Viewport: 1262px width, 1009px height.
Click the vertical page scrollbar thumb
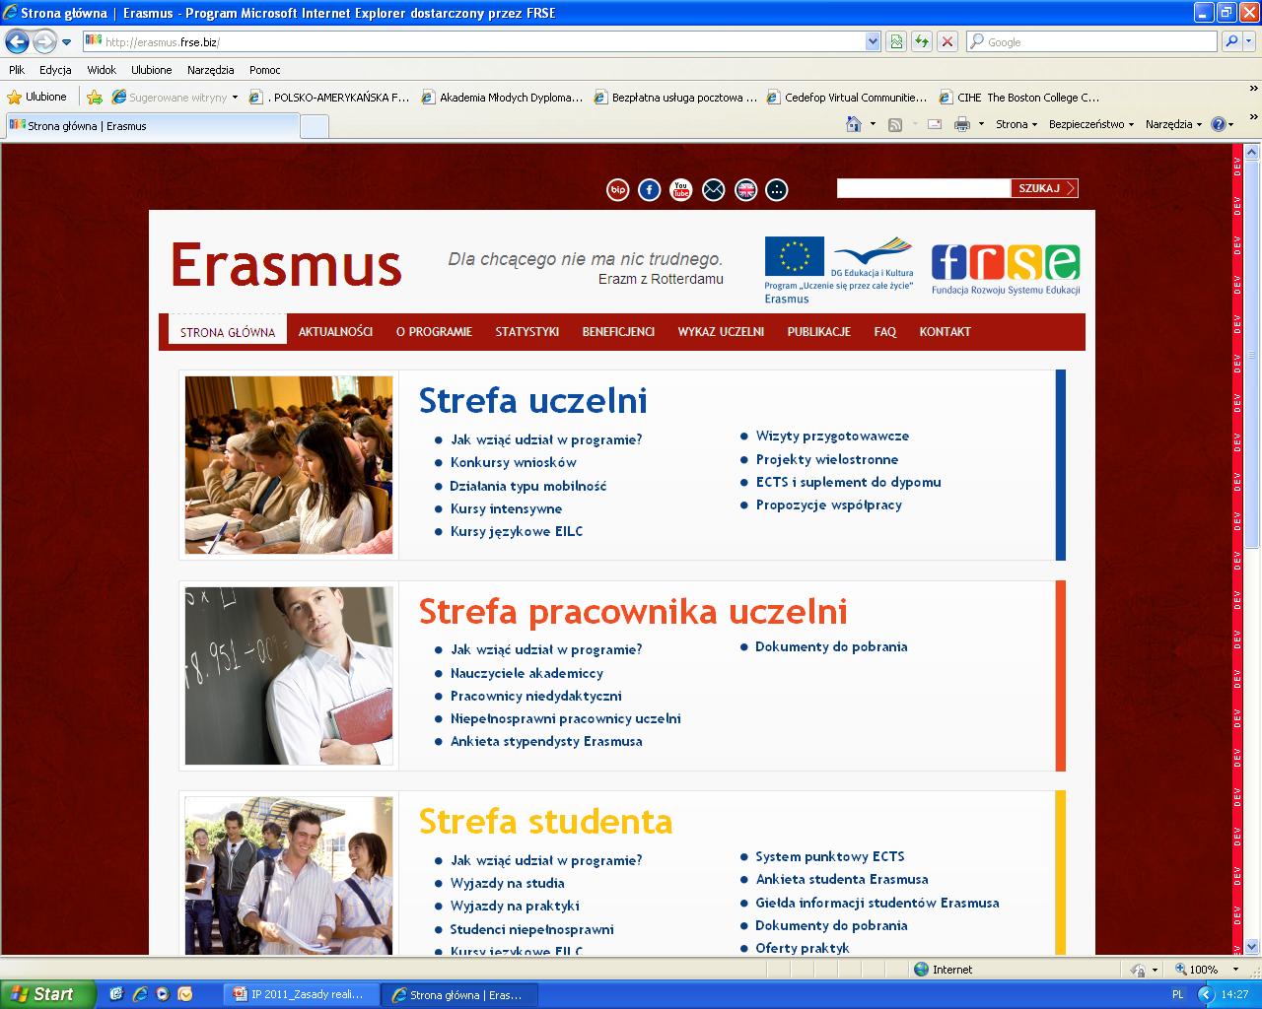[x=1253, y=357]
